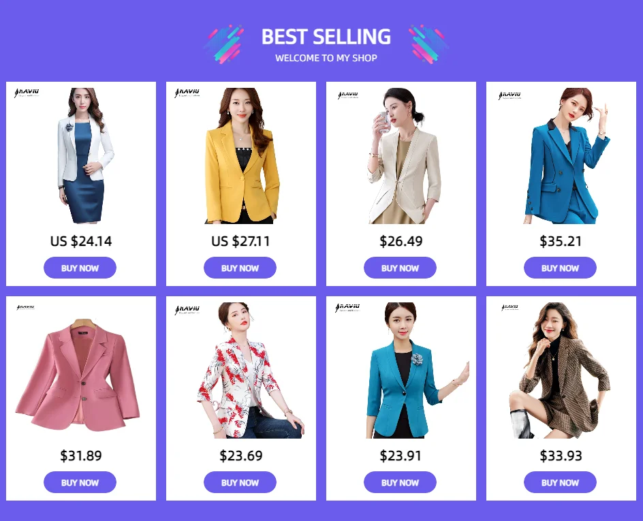This screenshot has height=521, width=643.
Task: Click the colorful stripe graphic left of Best Selling
Action: pyautogui.click(x=224, y=44)
